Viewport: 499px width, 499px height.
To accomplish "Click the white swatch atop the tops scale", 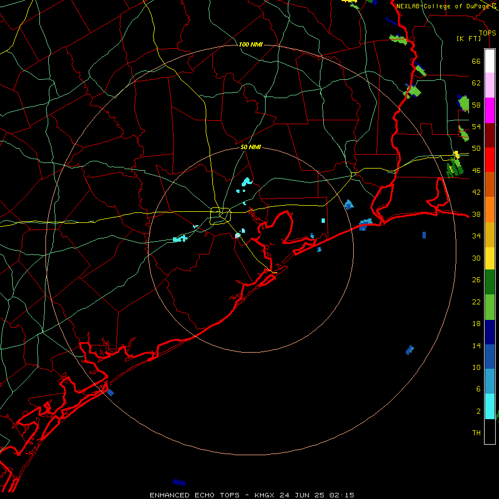I will point(490,61).
